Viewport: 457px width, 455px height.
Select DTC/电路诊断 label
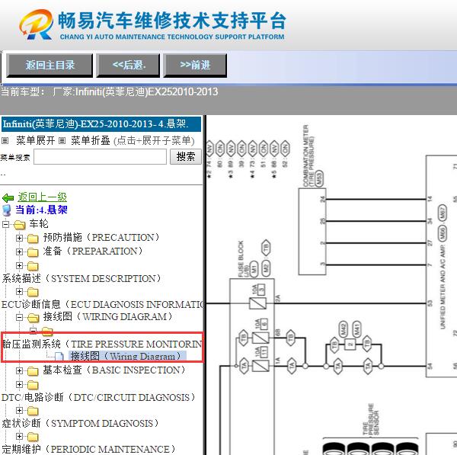98,397
